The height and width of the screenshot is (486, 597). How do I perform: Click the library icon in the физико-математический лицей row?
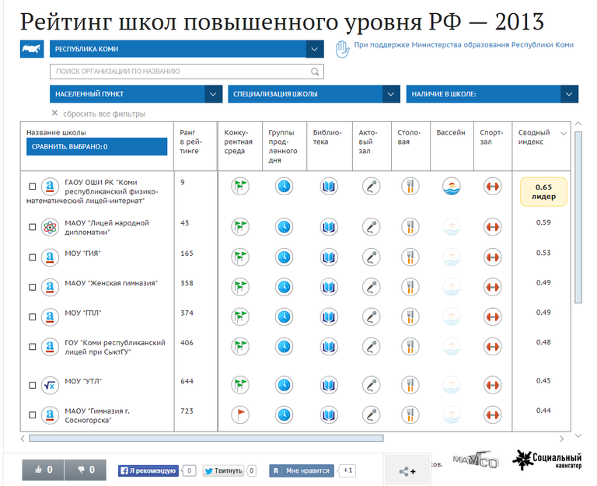point(329,187)
